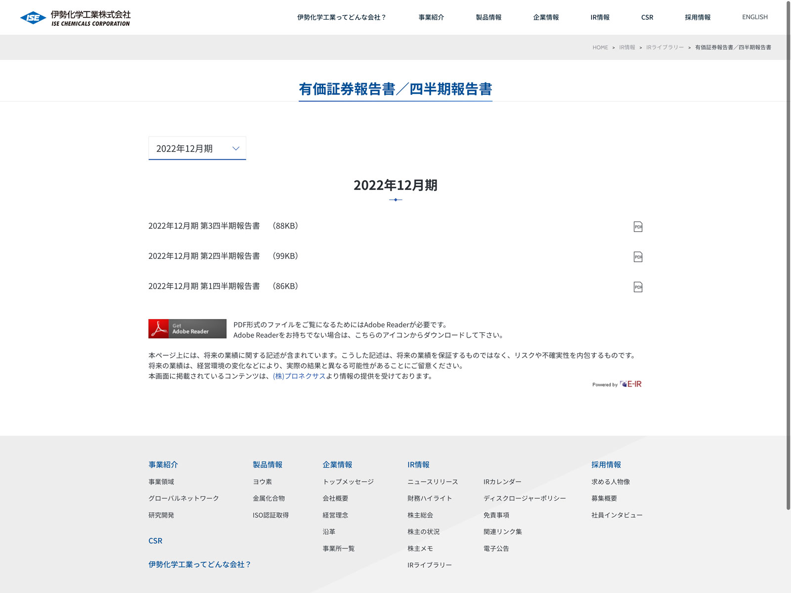Open footer heading 製品情報
791x593 pixels.
(x=267, y=465)
